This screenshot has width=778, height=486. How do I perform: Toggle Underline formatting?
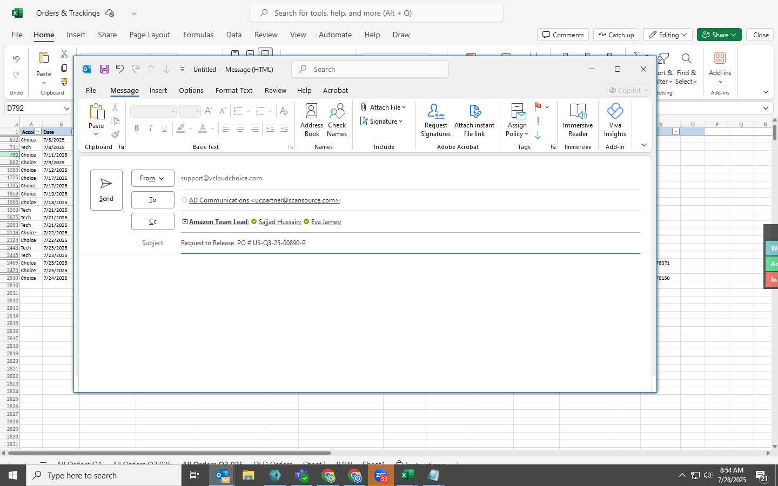pyautogui.click(x=165, y=129)
